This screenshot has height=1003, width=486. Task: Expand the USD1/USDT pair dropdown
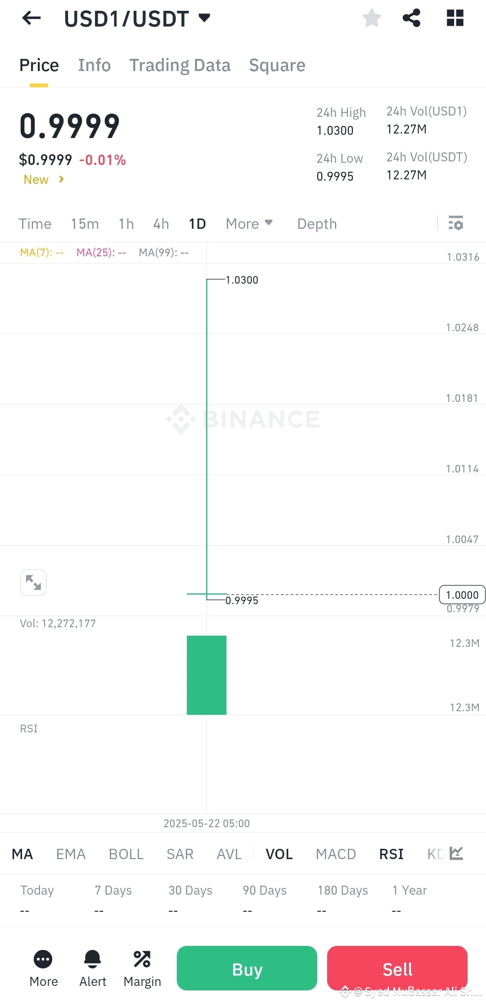(204, 18)
